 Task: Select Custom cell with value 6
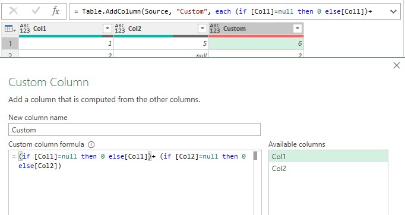(x=256, y=43)
